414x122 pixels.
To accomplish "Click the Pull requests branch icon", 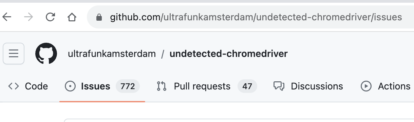I will point(162,86).
